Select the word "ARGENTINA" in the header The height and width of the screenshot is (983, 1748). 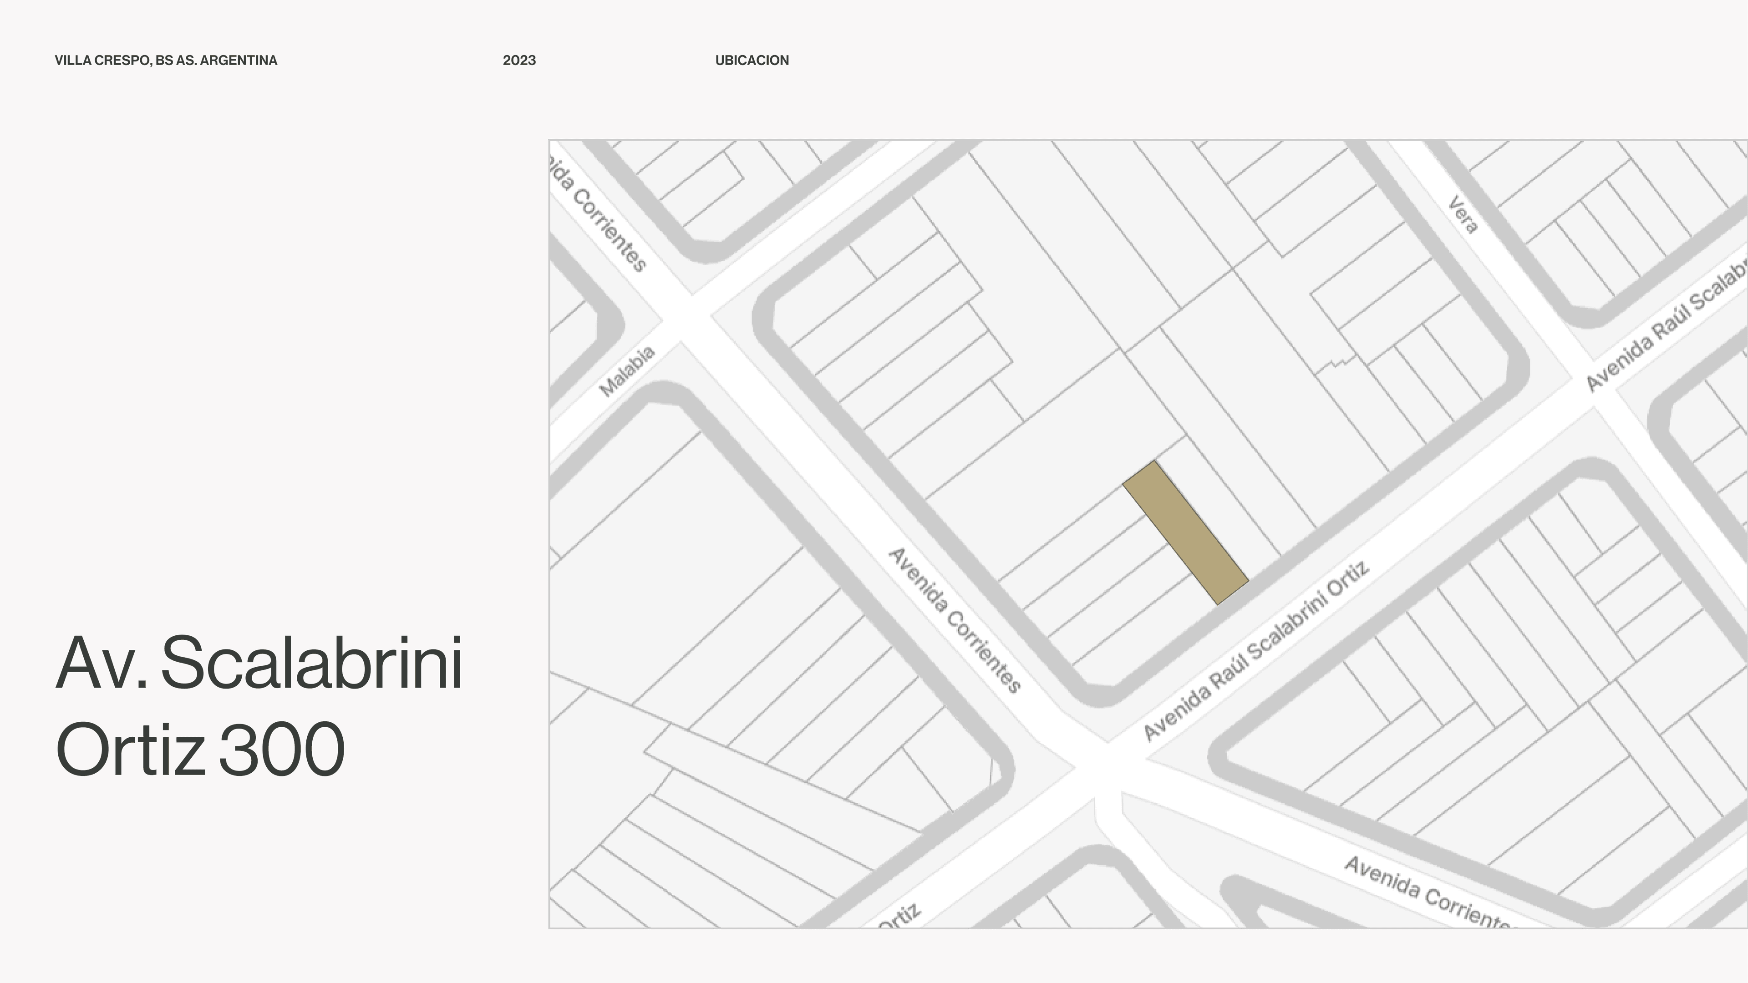pos(239,61)
